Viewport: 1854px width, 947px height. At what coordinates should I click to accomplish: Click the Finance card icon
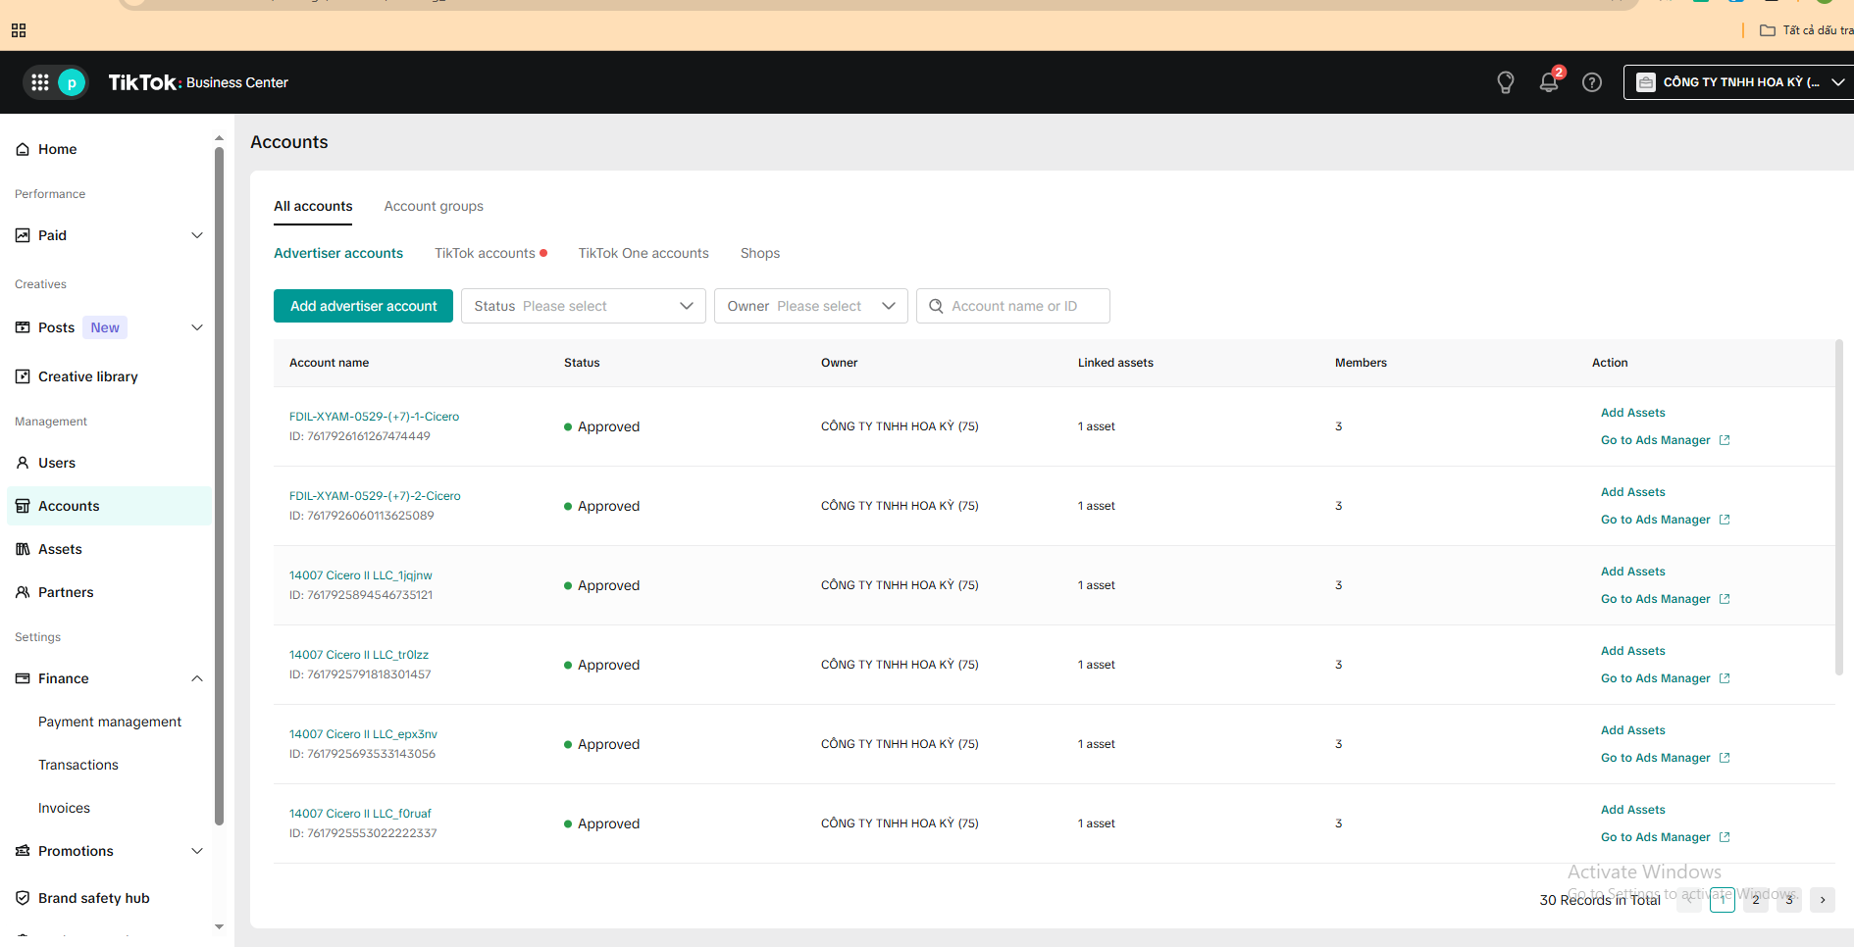(23, 678)
